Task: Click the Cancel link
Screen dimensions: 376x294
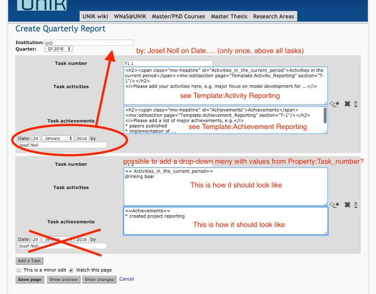Action: 126,279
